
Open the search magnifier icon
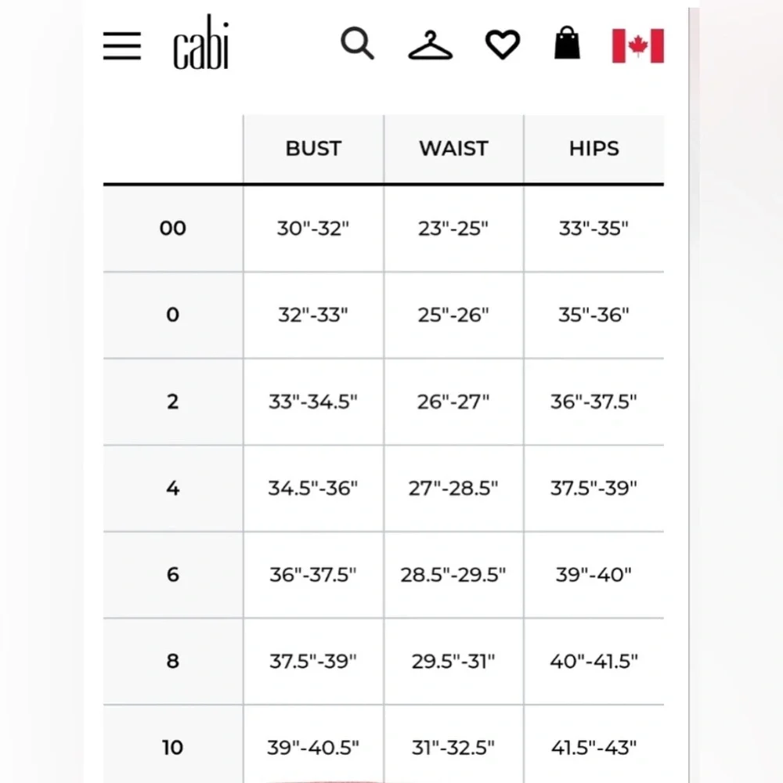pos(357,44)
